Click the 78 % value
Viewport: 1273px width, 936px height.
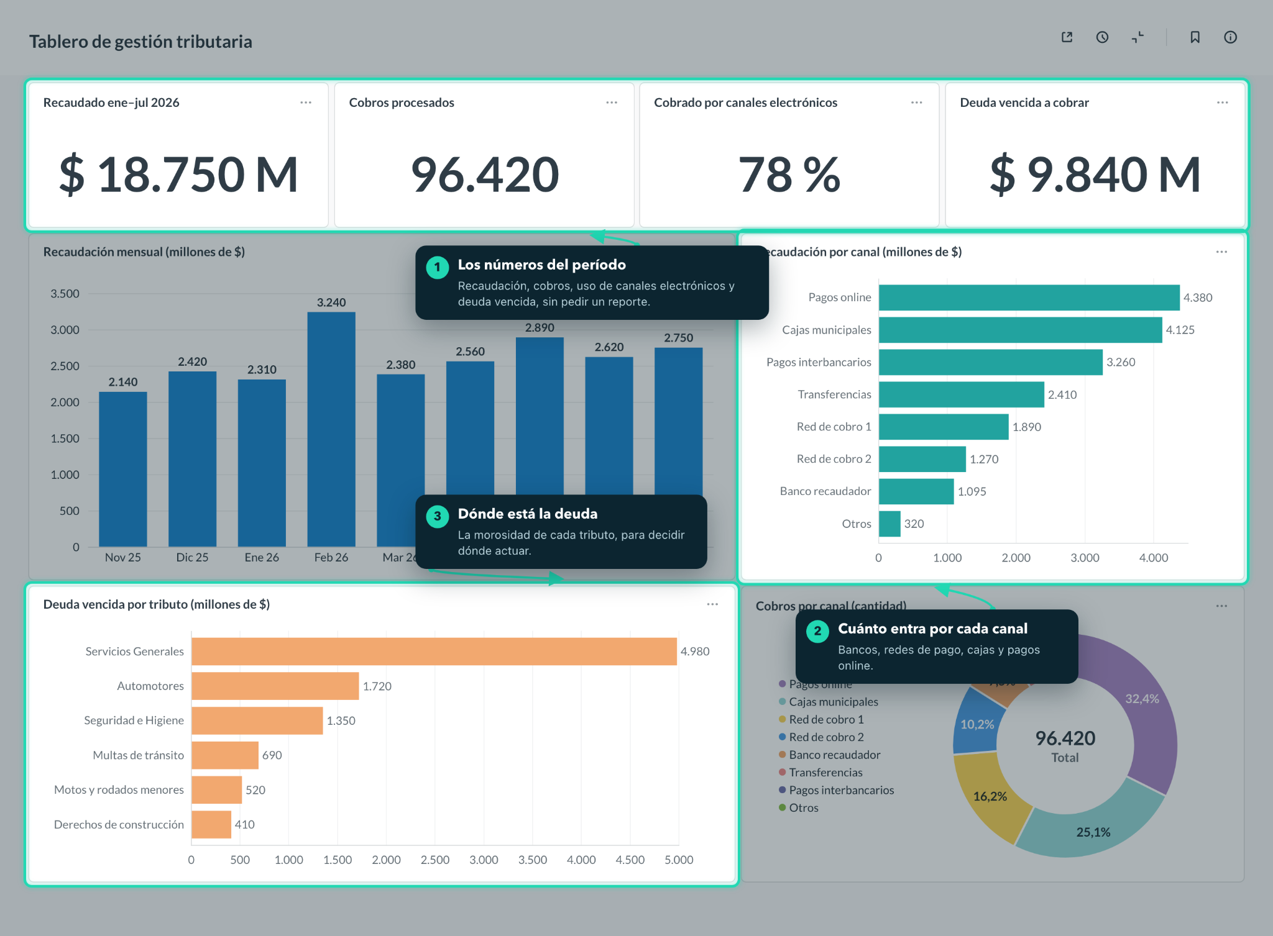[x=789, y=175]
